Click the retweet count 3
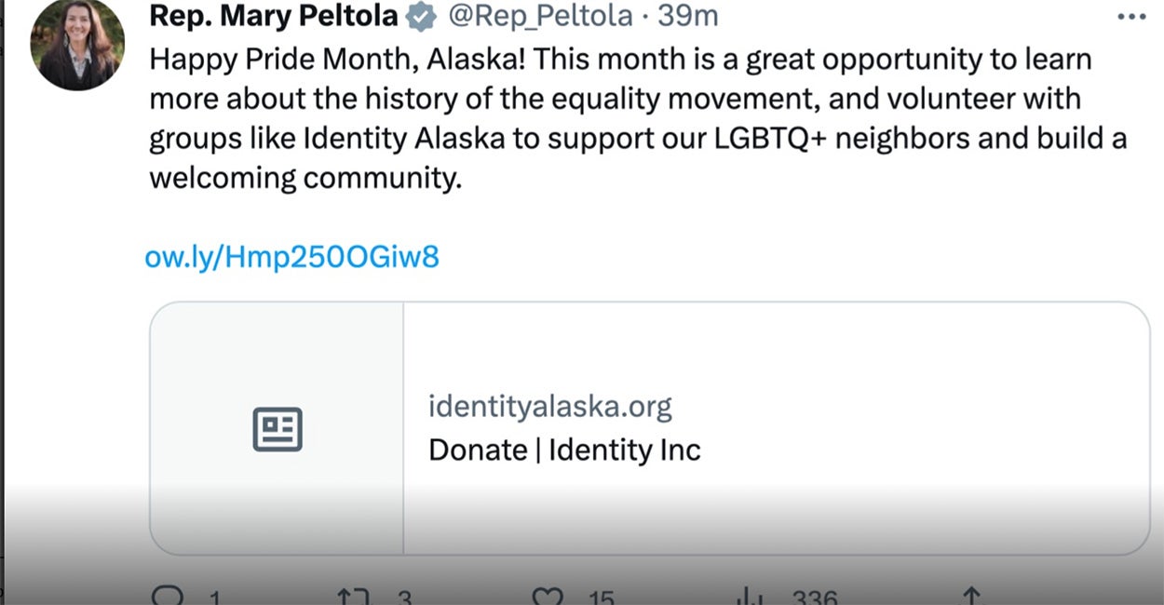Screen dimensions: 1164x605 [x=404, y=598]
